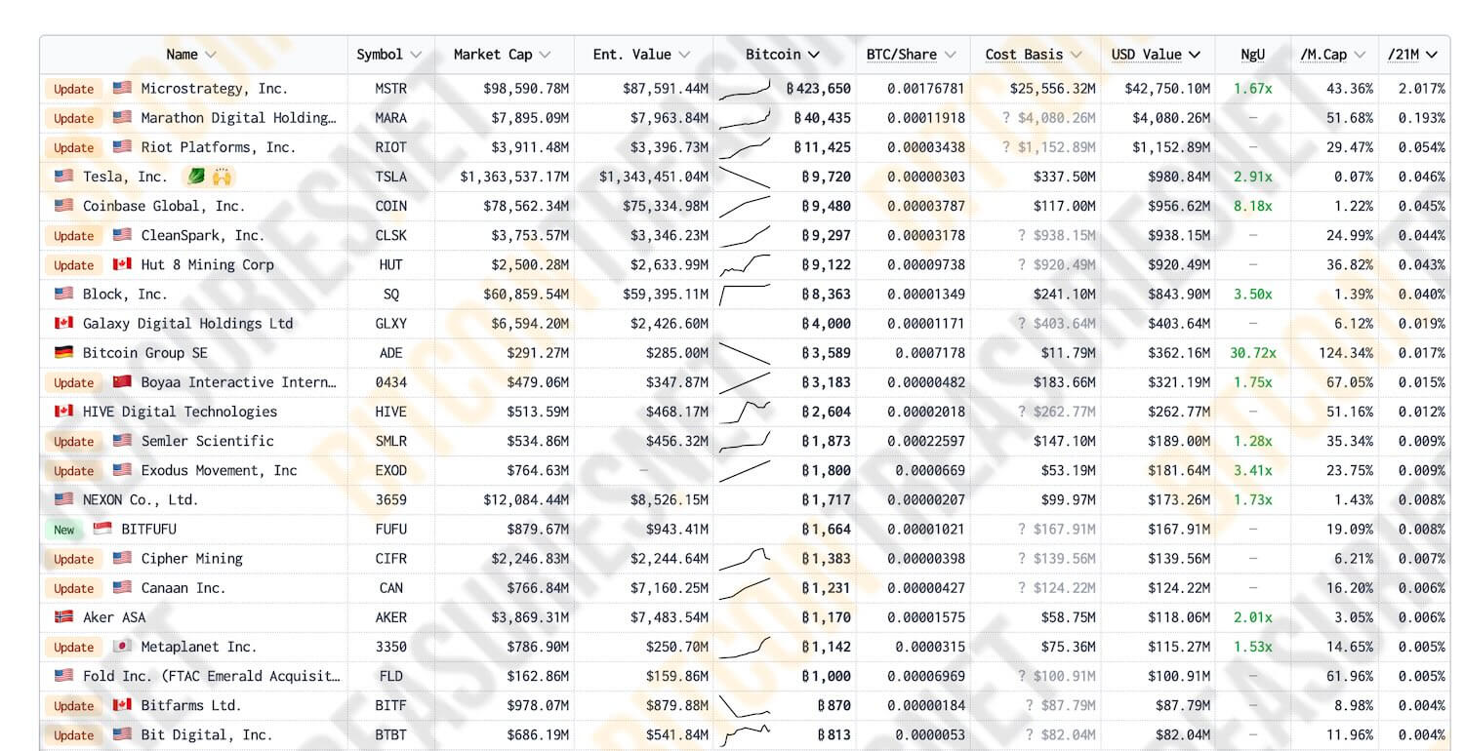1464x751 pixels.
Task: Sort by the Bitcoin column header
Action: tap(783, 55)
